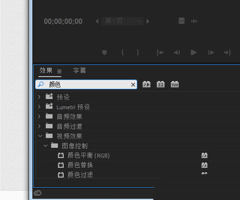Collapse the 视频效果 folder
240x200 pixels.
click(40, 136)
